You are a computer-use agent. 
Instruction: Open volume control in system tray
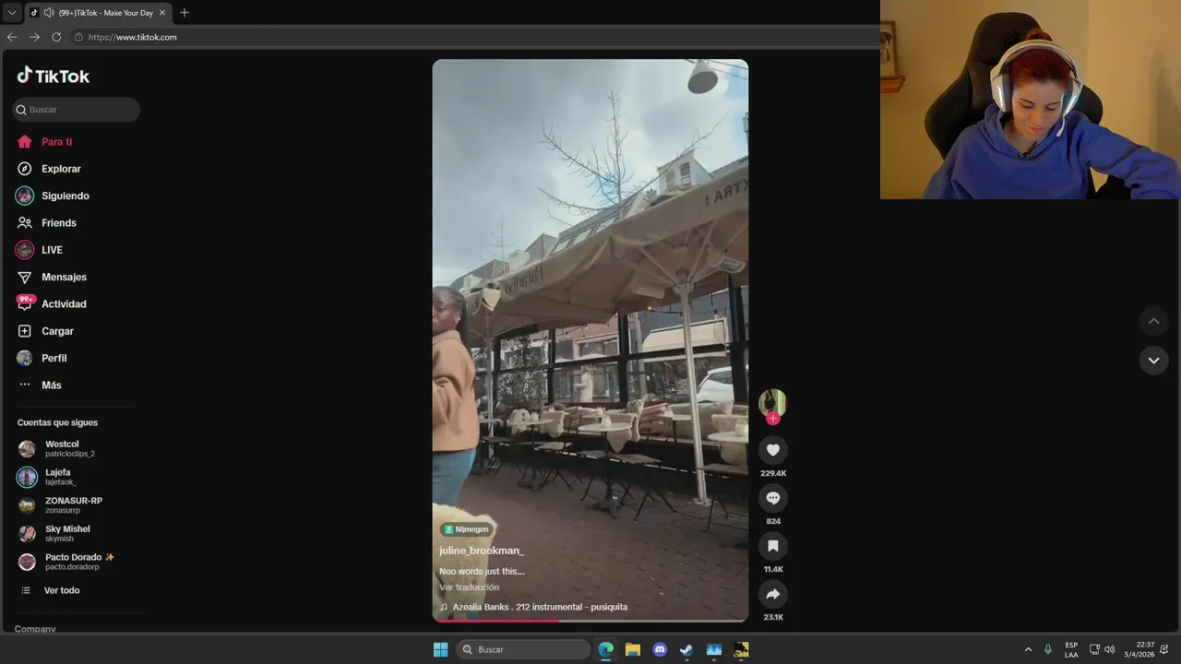coord(1110,649)
